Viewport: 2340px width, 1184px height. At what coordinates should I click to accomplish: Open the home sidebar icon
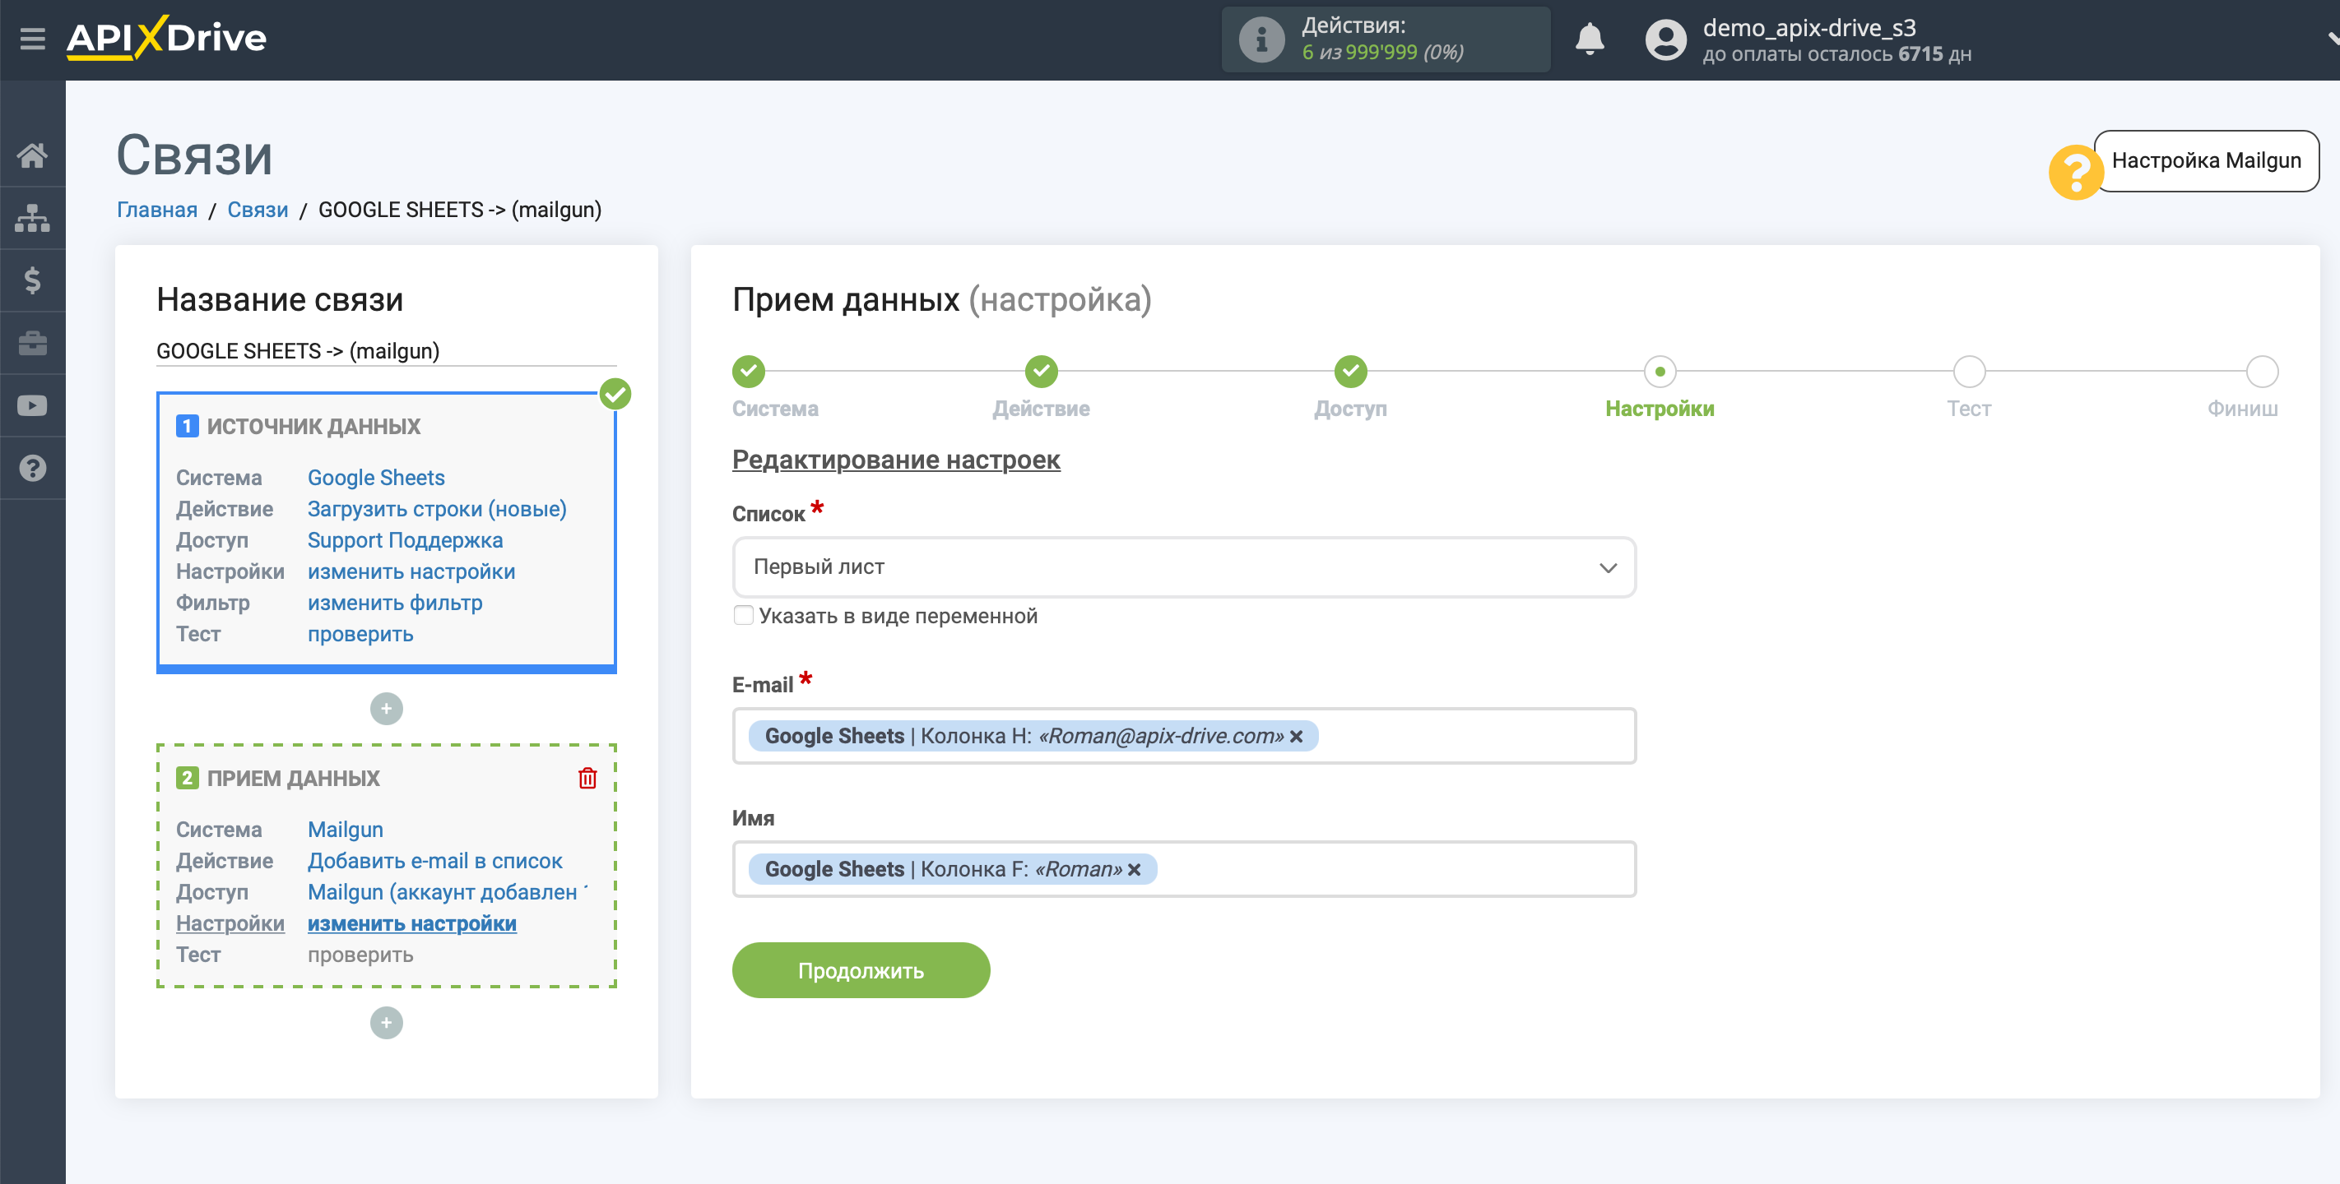tap(33, 155)
